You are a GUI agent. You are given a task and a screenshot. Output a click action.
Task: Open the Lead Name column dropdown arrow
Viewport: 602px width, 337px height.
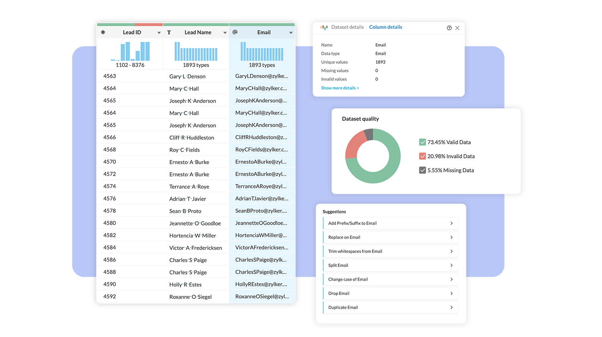[x=224, y=32]
